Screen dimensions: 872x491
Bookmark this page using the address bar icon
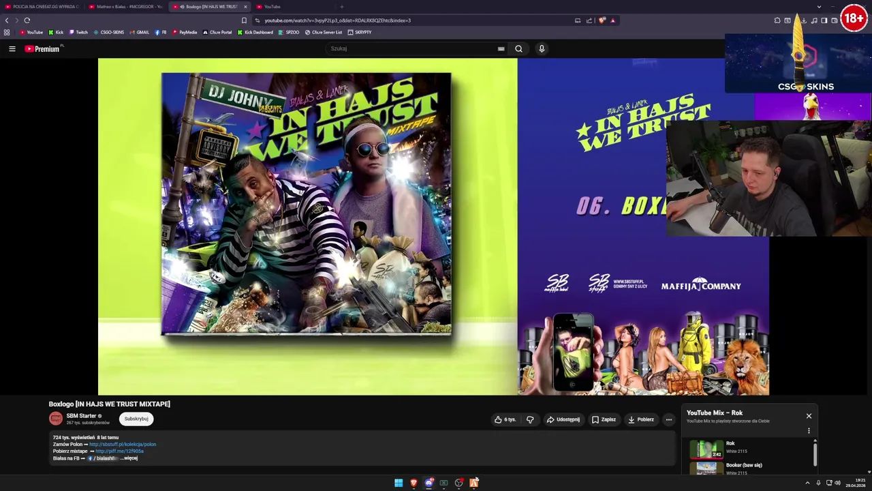pyautogui.click(x=244, y=20)
